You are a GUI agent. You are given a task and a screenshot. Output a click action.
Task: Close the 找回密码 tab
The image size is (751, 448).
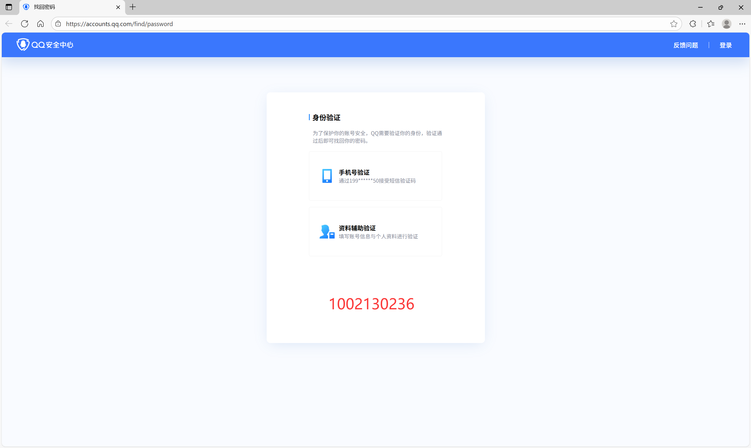[x=118, y=7]
